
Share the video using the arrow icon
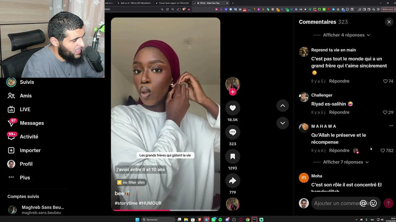point(233,181)
